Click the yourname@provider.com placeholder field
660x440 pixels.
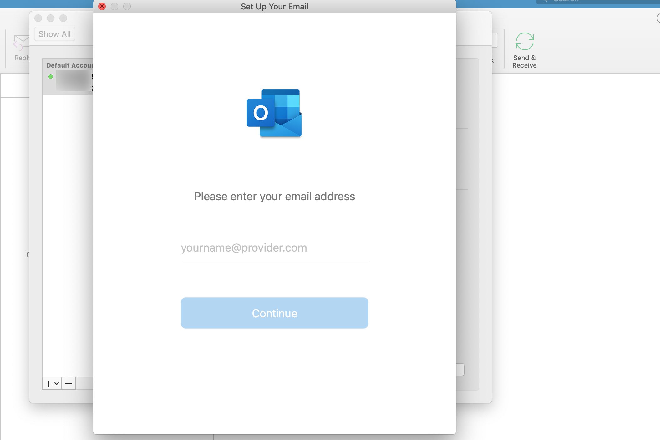tap(274, 248)
